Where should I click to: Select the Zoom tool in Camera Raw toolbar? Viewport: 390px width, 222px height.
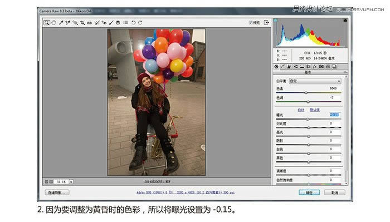pos(46,23)
